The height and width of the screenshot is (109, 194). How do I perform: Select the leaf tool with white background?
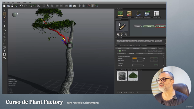pos(5,54)
